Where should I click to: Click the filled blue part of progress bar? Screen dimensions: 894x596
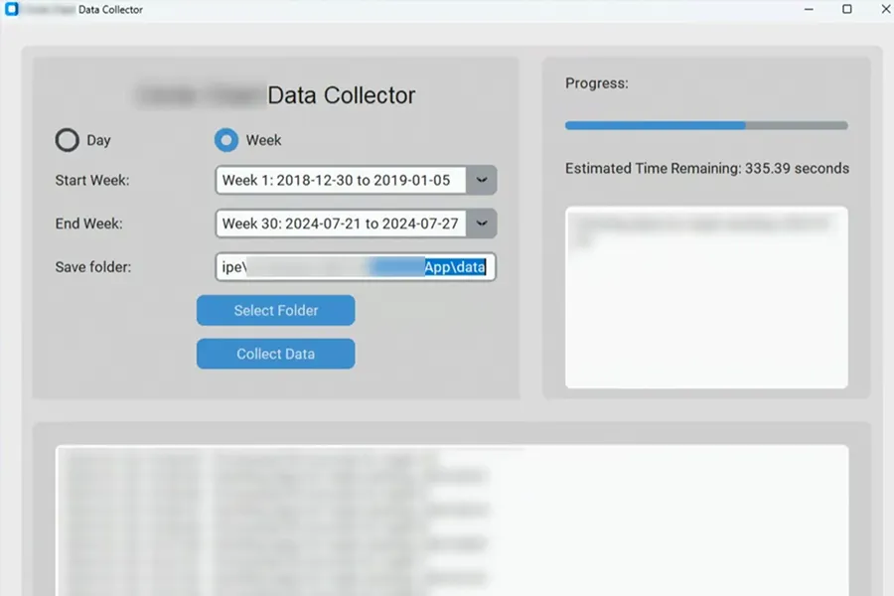pyautogui.click(x=656, y=125)
